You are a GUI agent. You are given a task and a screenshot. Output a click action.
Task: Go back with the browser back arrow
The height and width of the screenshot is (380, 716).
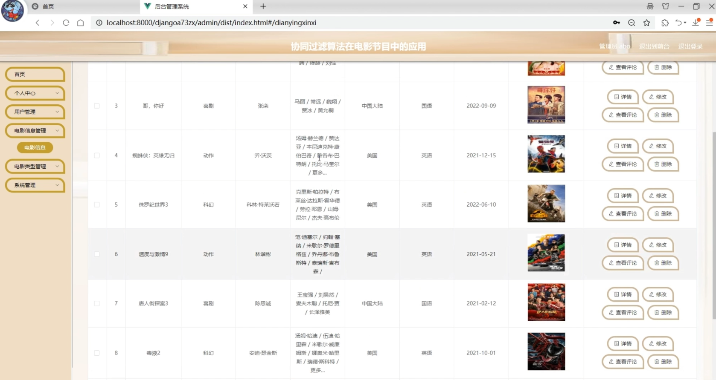point(38,23)
